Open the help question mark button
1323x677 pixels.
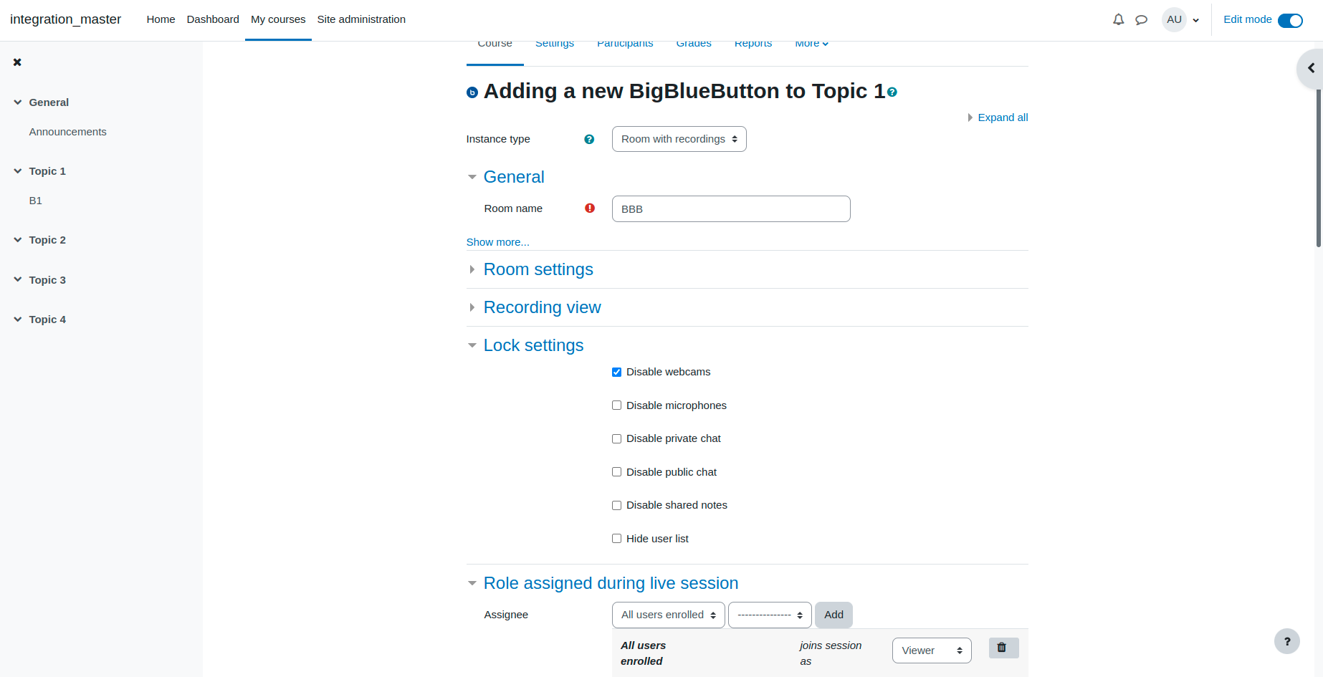(1287, 641)
